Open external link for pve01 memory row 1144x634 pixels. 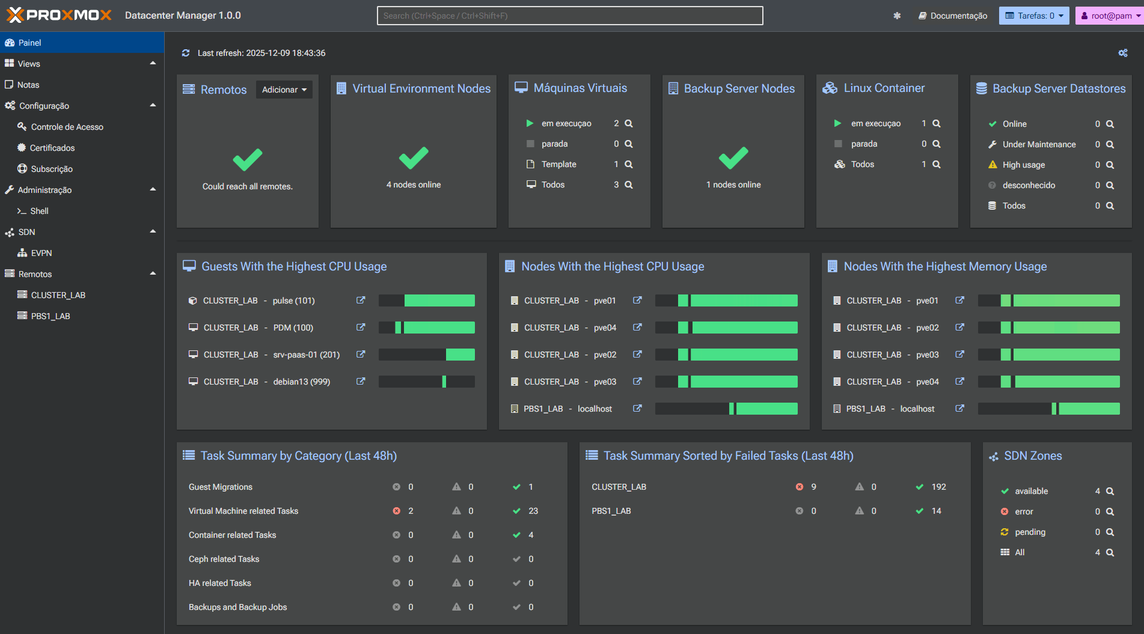pos(959,300)
